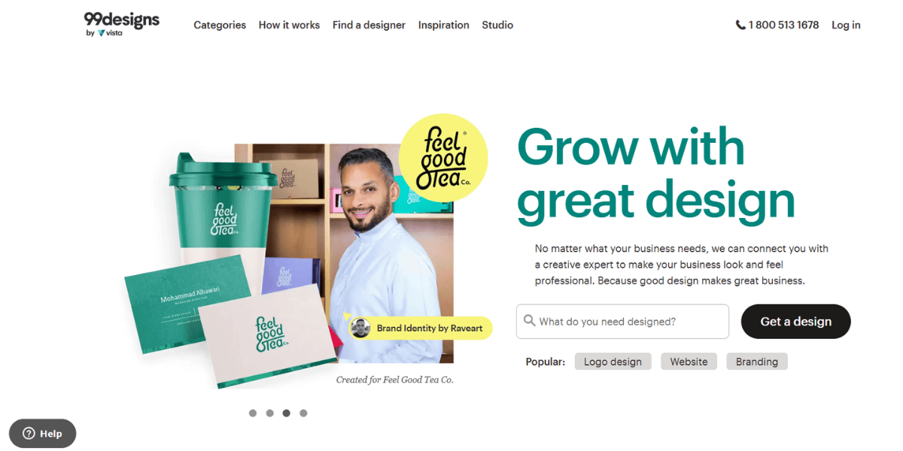Open the Studio link in the header
The image size is (903, 451).
[x=497, y=25]
